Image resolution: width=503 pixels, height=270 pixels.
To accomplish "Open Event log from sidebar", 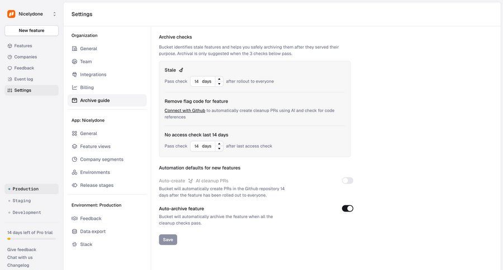I will pyautogui.click(x=23, y=79).
